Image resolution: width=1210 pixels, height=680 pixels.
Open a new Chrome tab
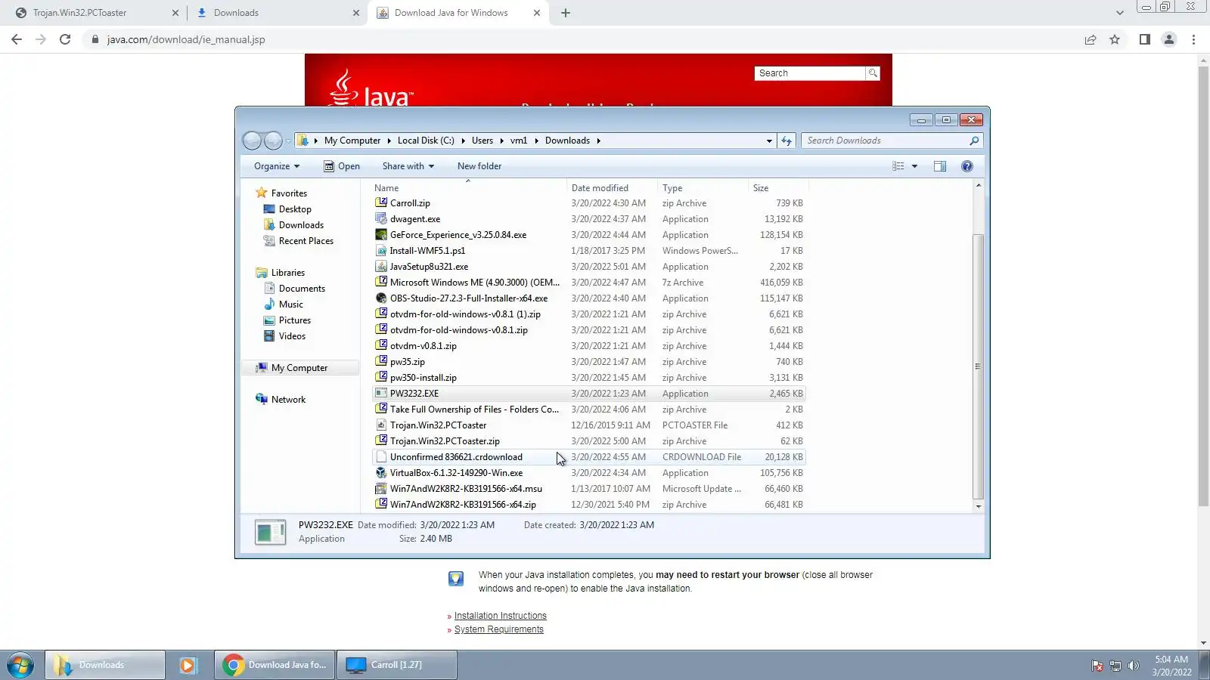click(x=566, y=13)
